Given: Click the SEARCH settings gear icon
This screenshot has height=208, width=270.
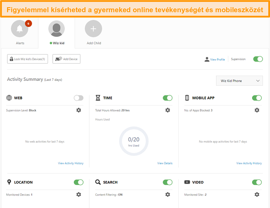Looking at the screenshot, I should point(168,194).
